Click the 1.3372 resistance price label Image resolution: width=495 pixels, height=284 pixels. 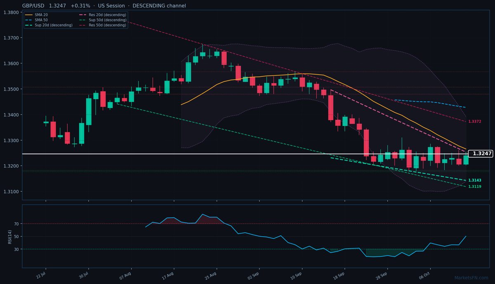pyautogui.click(x=475, y=121)
